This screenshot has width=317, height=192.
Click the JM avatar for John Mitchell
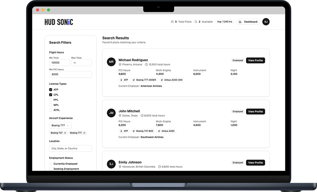point(111,113)
